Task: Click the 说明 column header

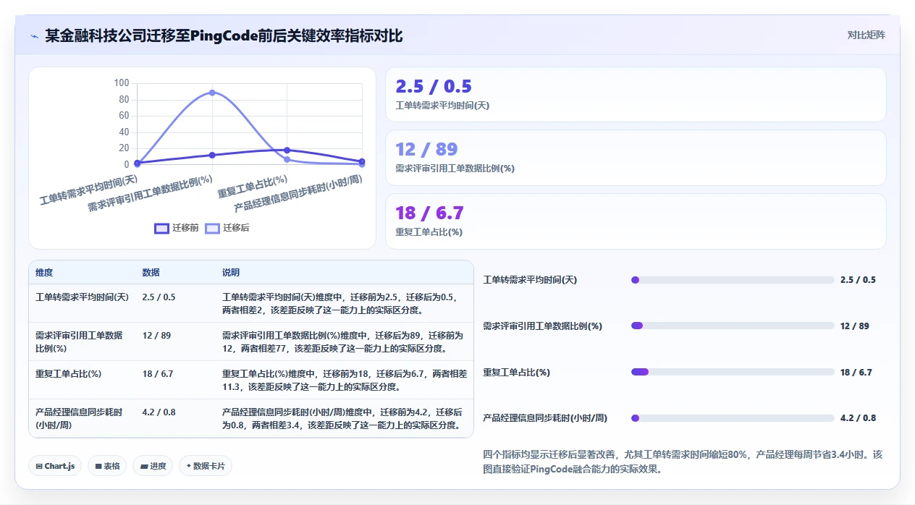Action: [231, 273]
